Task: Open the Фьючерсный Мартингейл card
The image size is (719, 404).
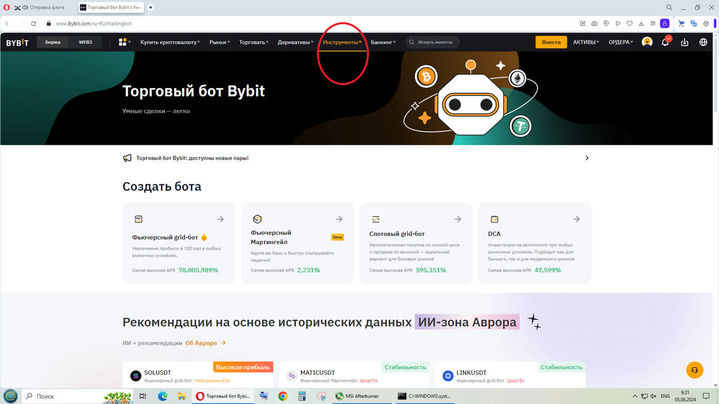Action: click(297, 243)
